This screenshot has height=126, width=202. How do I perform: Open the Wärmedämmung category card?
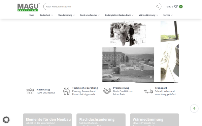(x=155, y=120)
